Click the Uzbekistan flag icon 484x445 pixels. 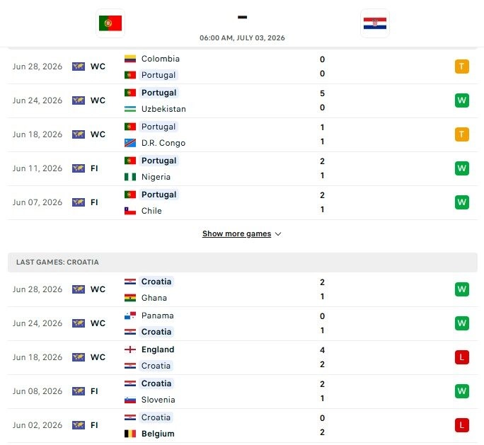130,109
